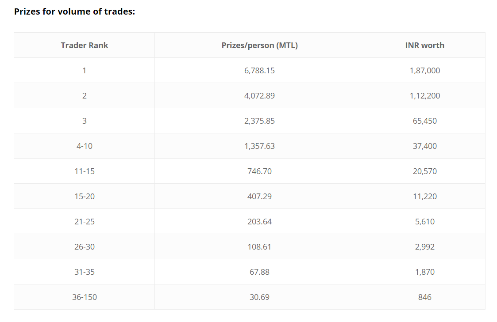This screenshot has width=497, height=322.
Task: Click the 1,870 INR worth cell
Action: [x=424, y=272]
